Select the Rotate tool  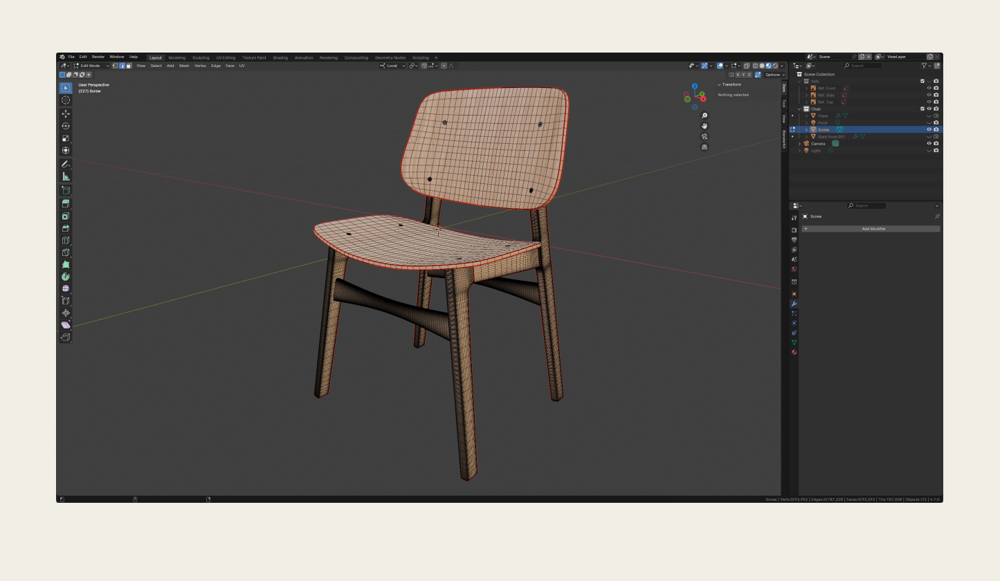[66, 126]
